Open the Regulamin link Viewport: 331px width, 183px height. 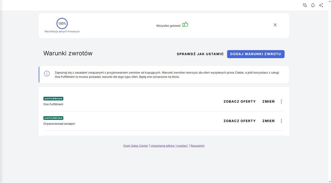[197, 146]
